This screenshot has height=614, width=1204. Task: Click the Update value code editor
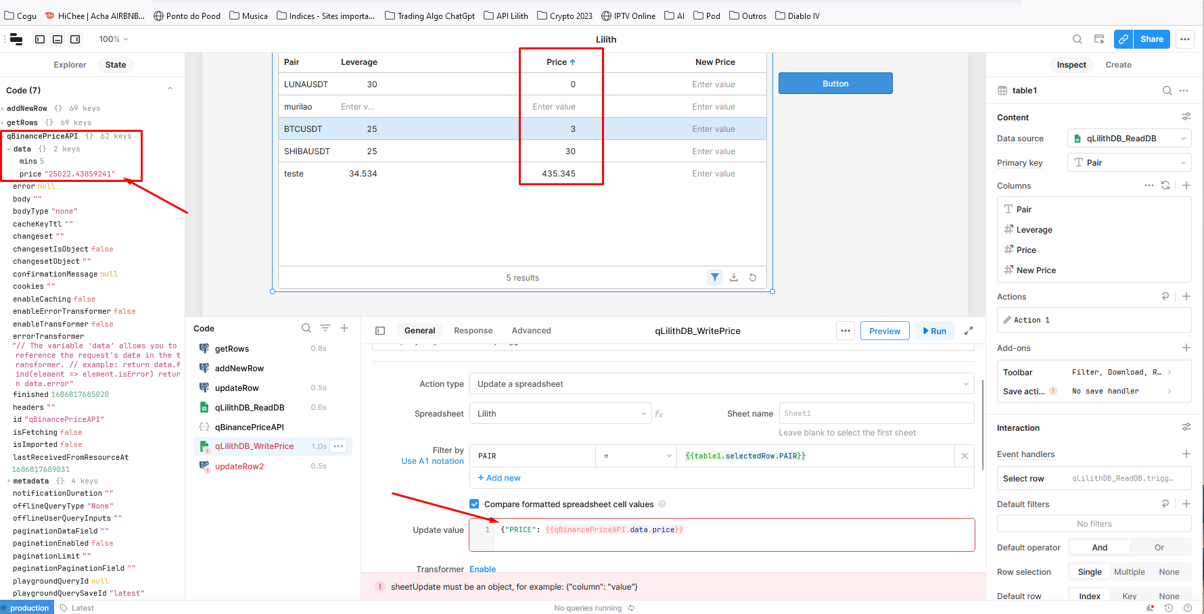(722, 535)
